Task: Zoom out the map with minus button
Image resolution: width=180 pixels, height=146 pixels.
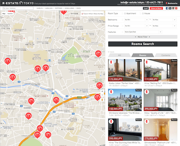Action: (x=102, y=95)
